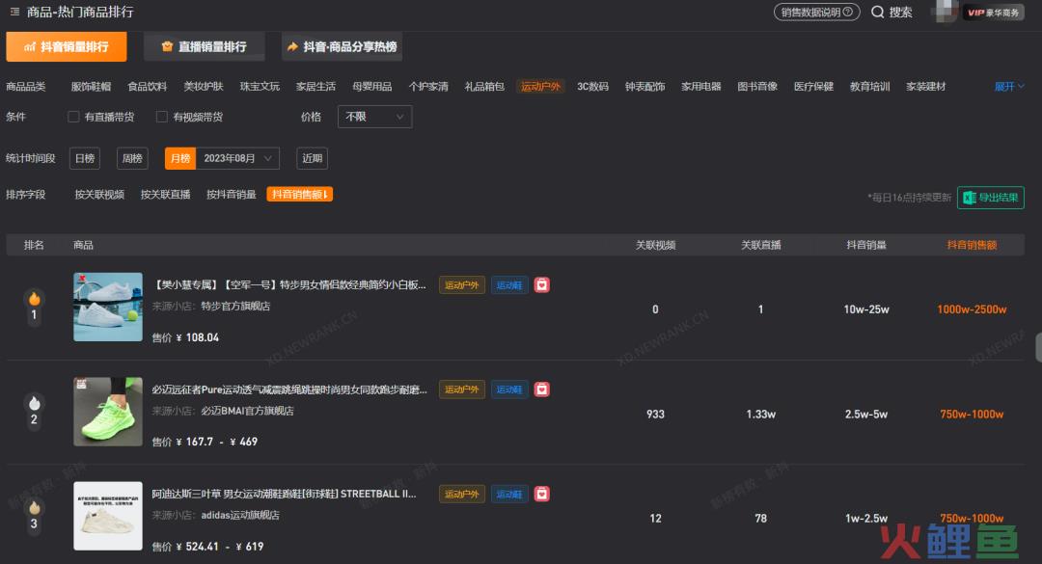1042x564 pixels.
Task: Click the 关联视频 column header
Action: coord(655,245)
